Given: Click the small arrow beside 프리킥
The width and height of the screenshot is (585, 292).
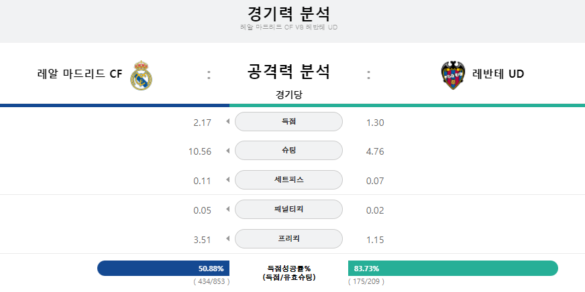Looking at the screenshot, I should 228,238.
